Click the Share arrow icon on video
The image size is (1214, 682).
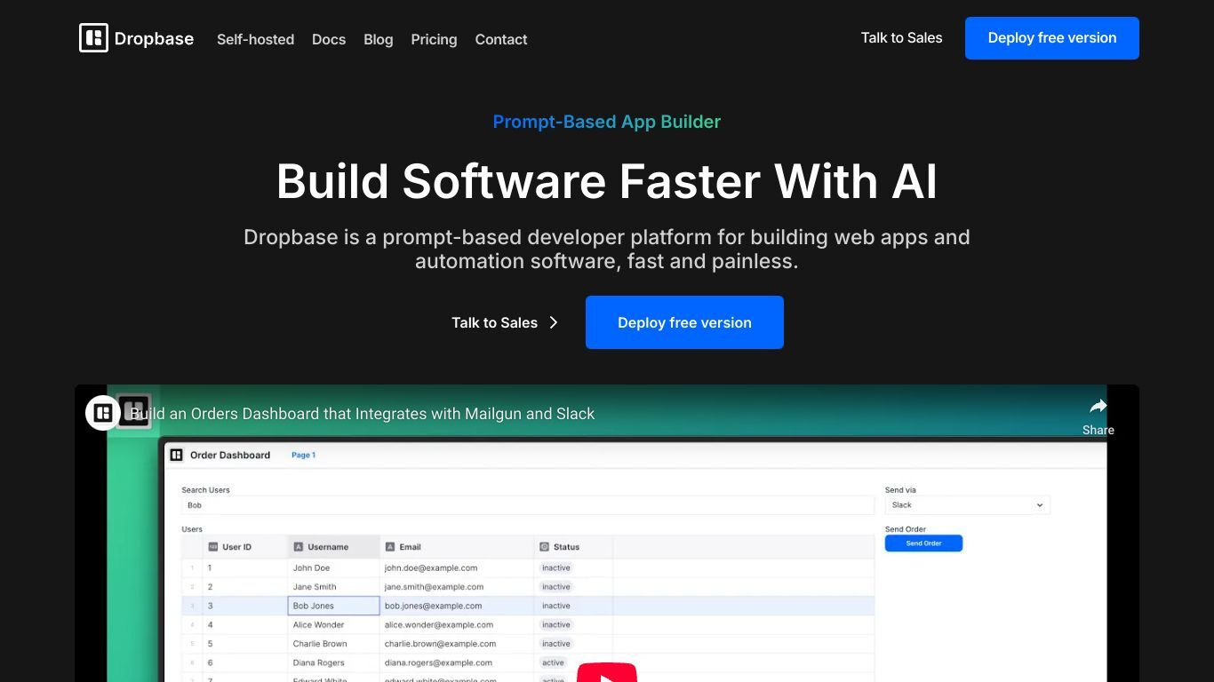pos(1098,407)
